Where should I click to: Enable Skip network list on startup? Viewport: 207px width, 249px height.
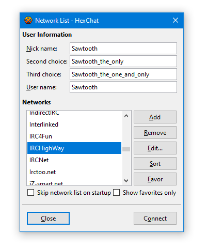[30, 193]
